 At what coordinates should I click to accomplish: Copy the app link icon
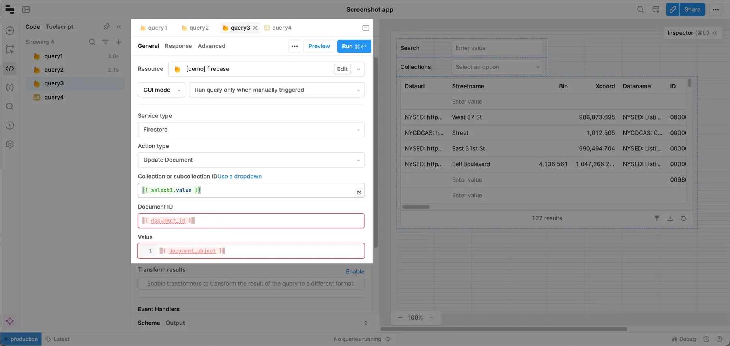(x=673, y=9)
